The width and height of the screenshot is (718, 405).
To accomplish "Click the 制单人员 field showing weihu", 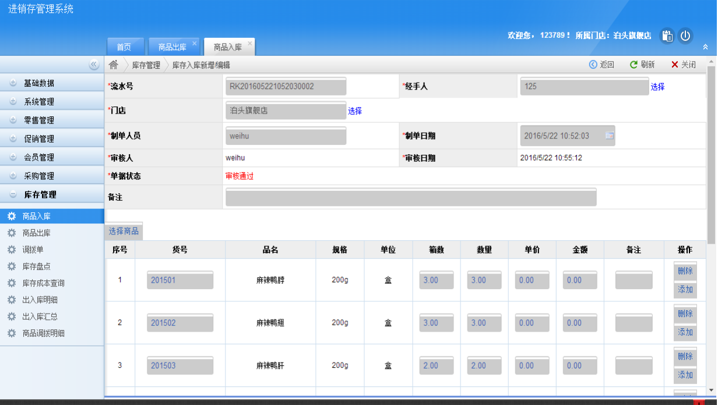I will 286,136.
